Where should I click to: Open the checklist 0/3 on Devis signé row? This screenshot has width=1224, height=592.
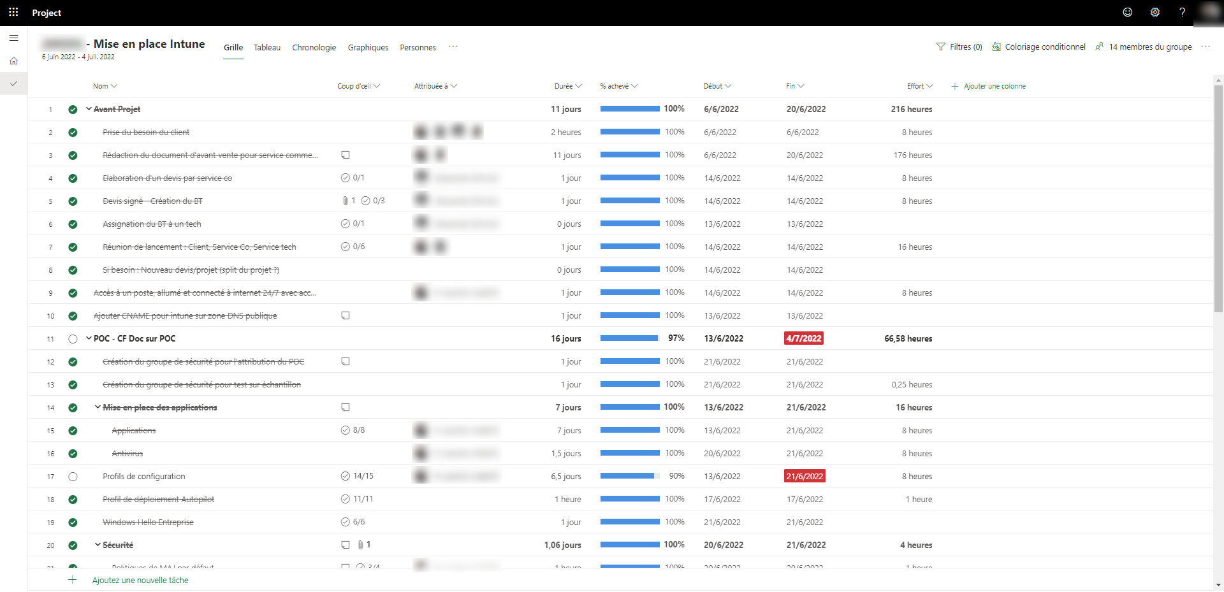tap(373, 201)
